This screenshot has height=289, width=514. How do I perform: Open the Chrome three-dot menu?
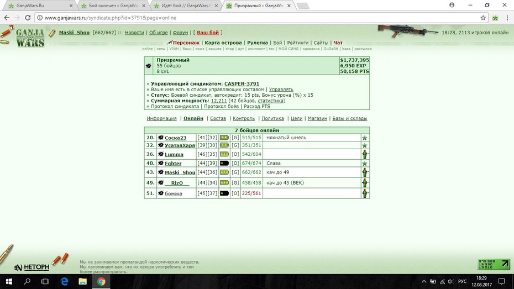coord(507,18)
